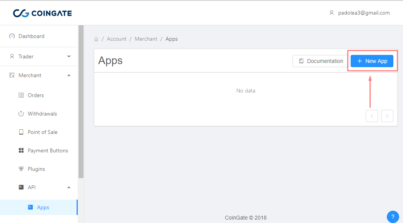Open the Documentation button
403x223 pixels.
click(321, 61)
